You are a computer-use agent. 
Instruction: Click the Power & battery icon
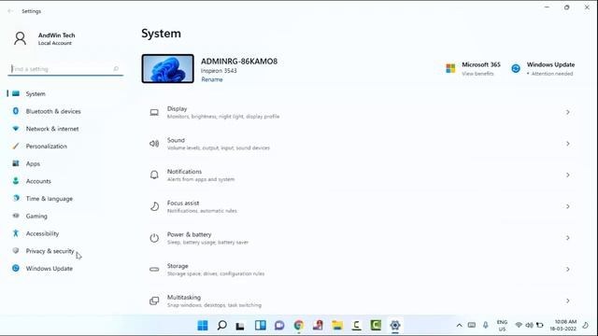(x=154, y=238)
